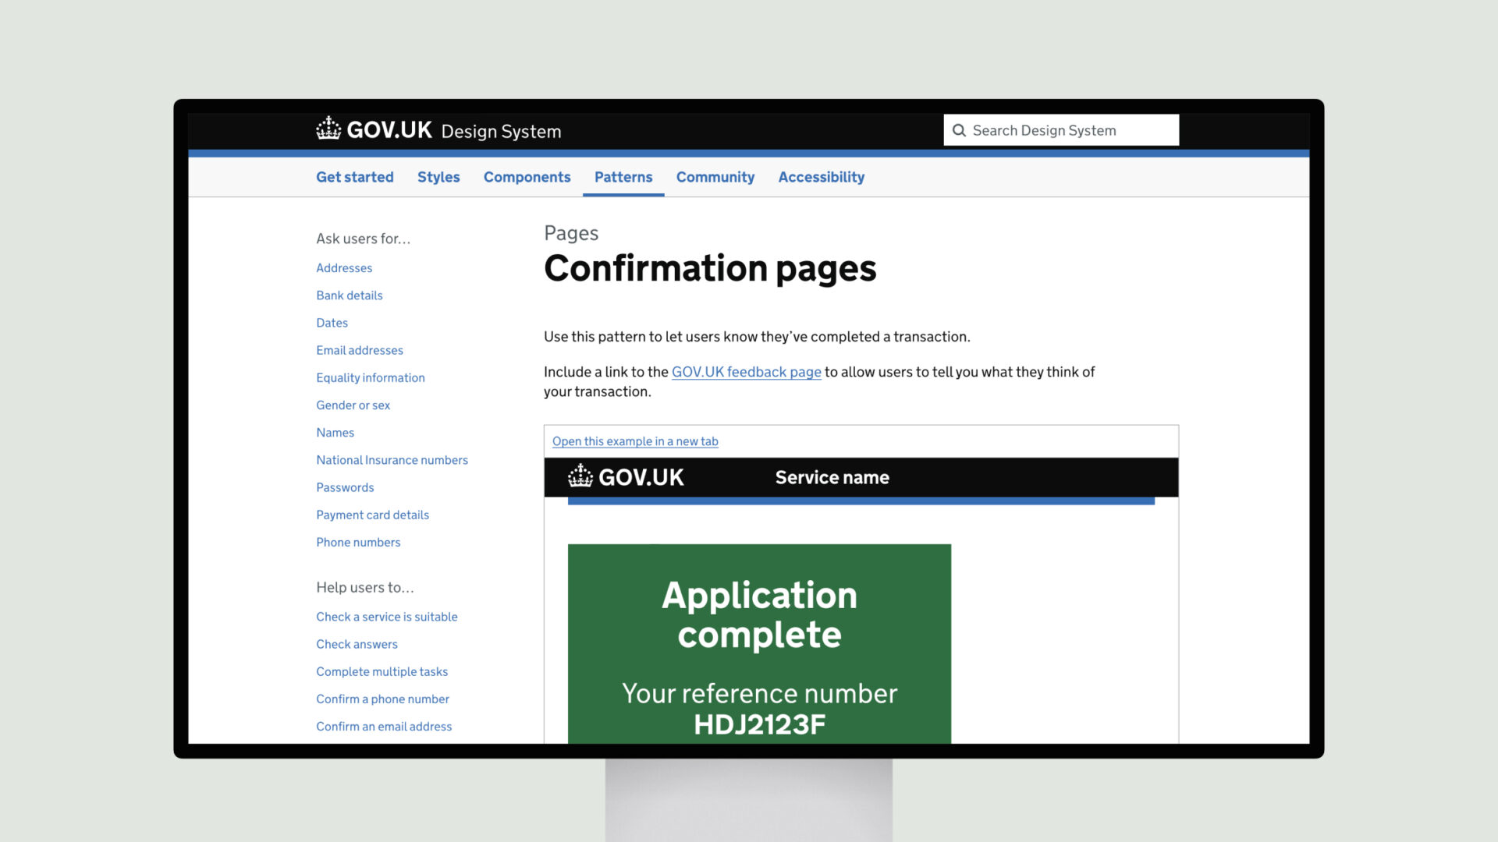Click the crown icon in the example banner
1498x842 pixels.
point(580,476)
